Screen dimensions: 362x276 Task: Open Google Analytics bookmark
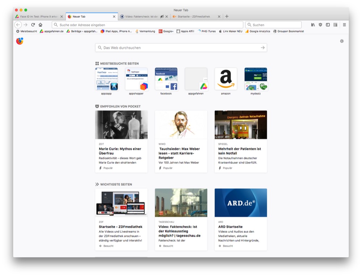pos(260,32)
